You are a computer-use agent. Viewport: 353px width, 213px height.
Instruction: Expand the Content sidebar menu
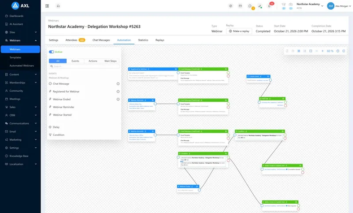pos(36,75)
